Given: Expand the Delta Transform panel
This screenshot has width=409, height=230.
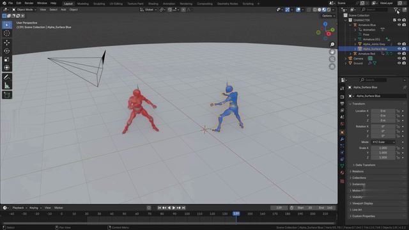Looking at the screenshot, I should pyautogui.click(x=365, y=165).
